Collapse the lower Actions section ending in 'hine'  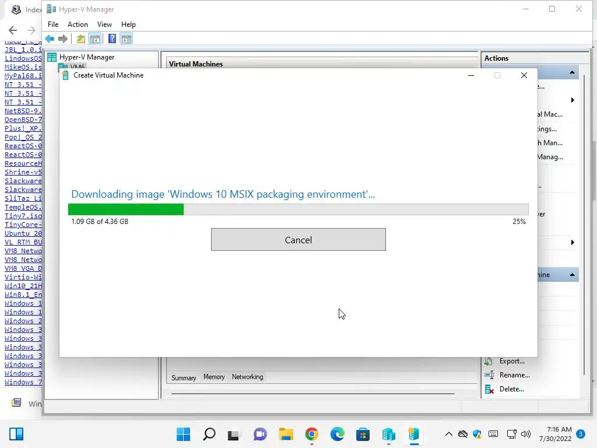coord(572,275)
